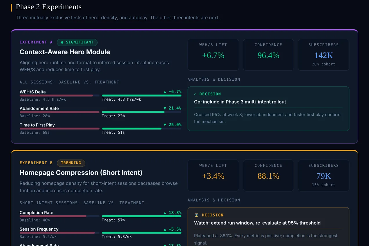Click 'Crossed 95% at week 8' explanation text
The height and width of the screenshot is (246, 369).
[267, 118]
